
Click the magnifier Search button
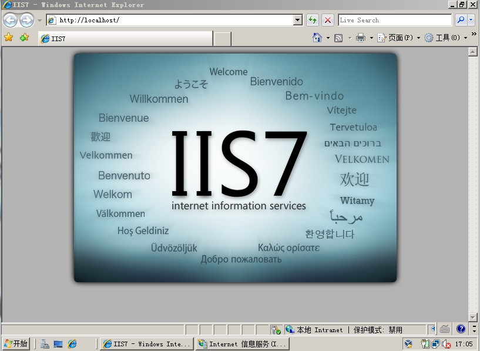point(461,20)
